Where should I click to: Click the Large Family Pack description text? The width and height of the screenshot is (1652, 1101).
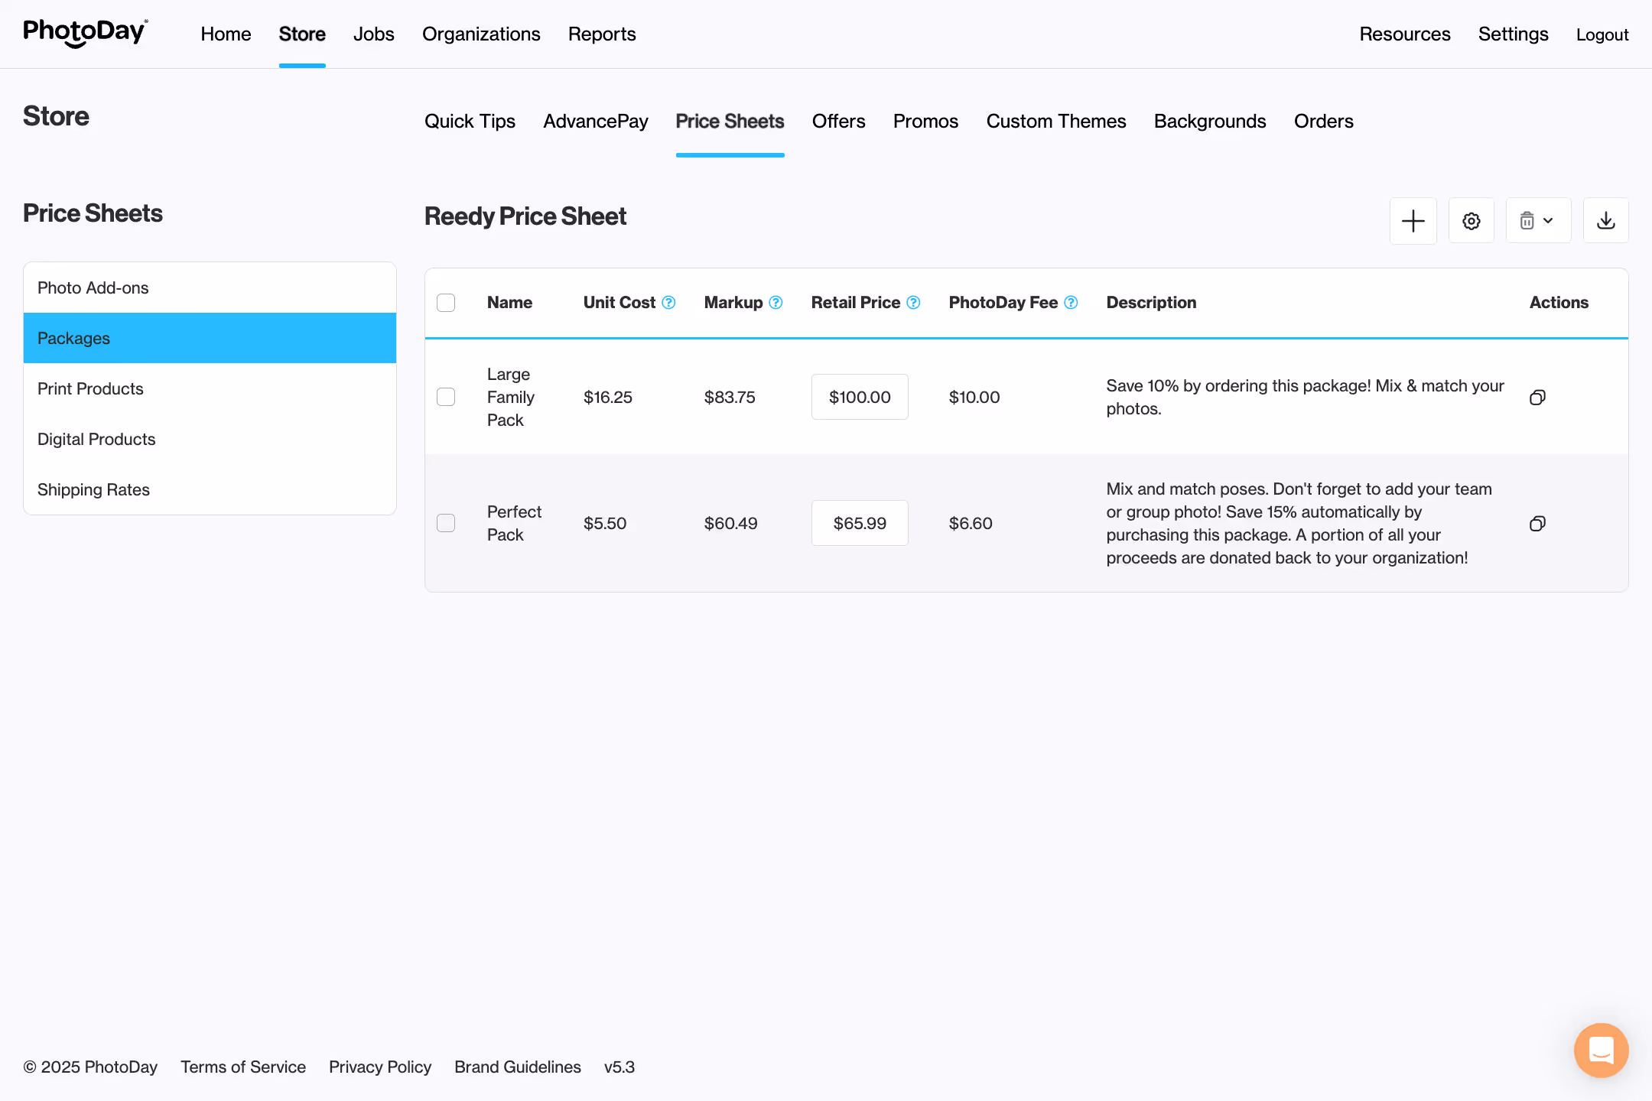[x=1305, y=397]
